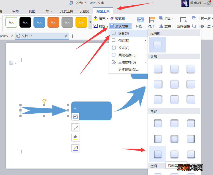The height and width of the screenshot is (175, 213).
Task: Open the Shadow (阴影) submenu
Action: pos(129,33)
